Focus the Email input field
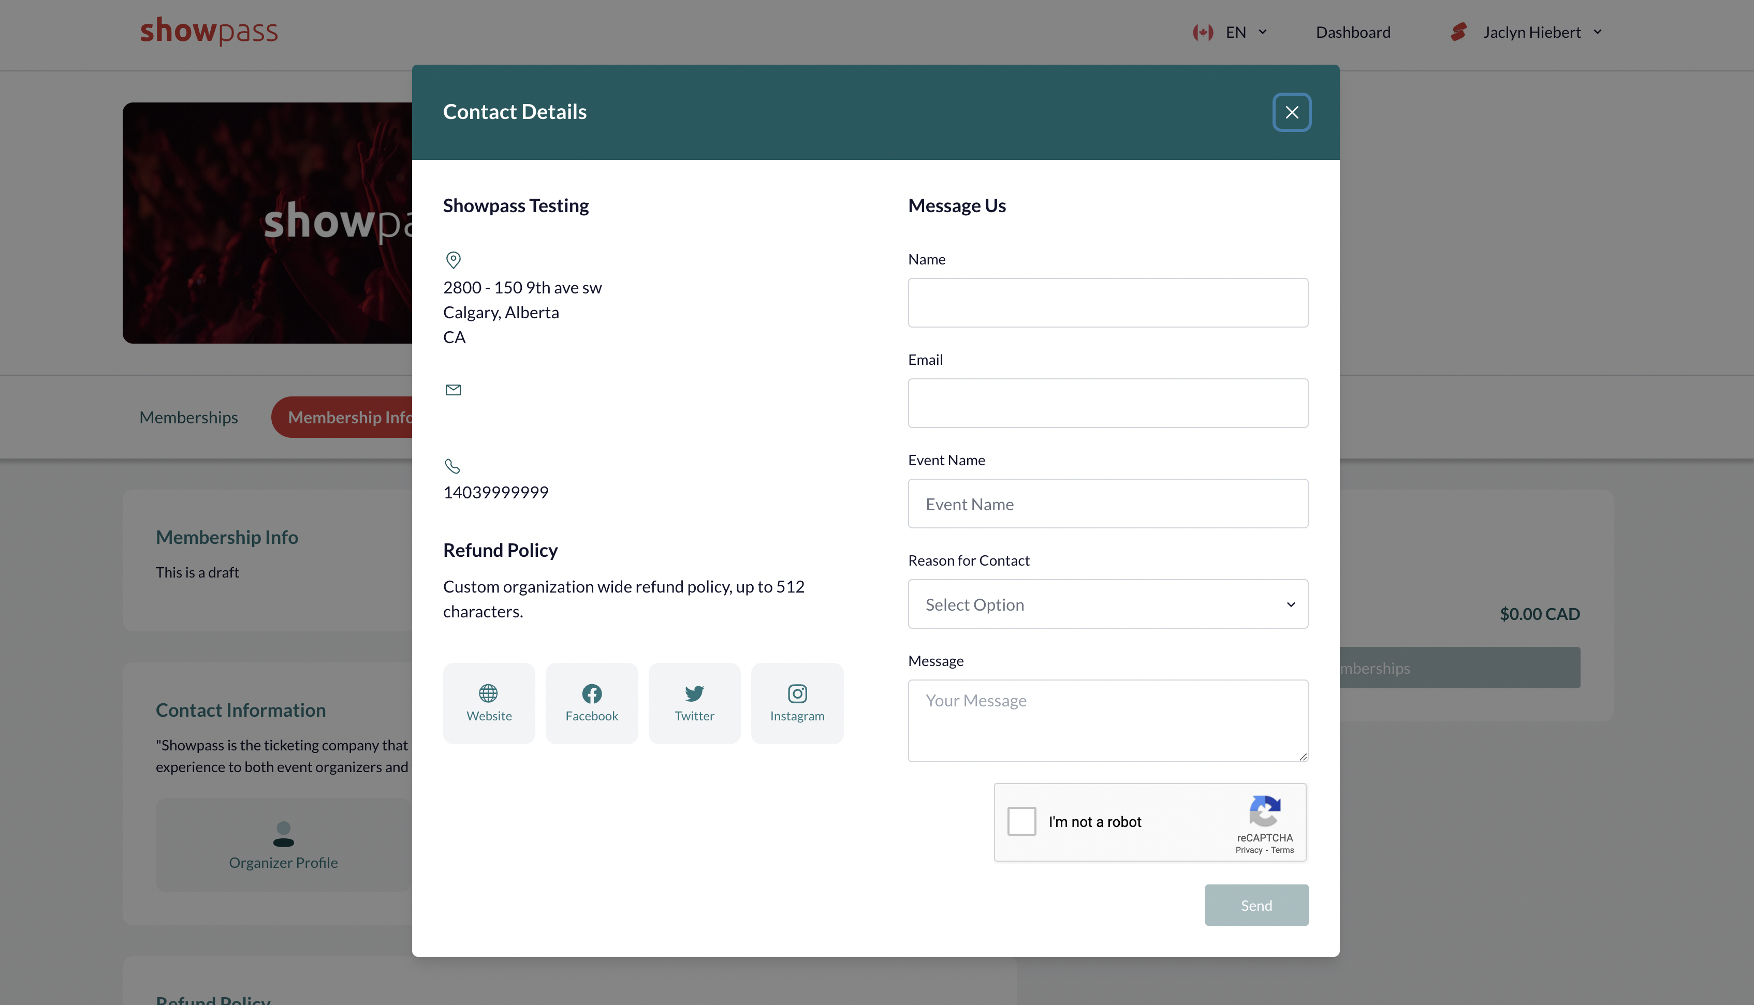 click(1108, 403)
